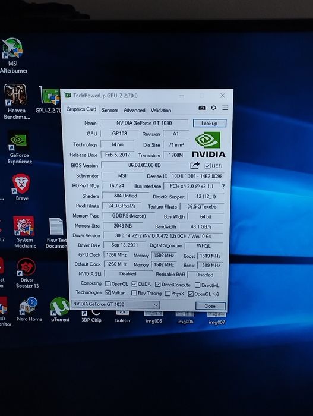The height and width of the screenshot is (416, 313).
Task: Click the Transistors value 1800M
Action: (x=176, y=155)
